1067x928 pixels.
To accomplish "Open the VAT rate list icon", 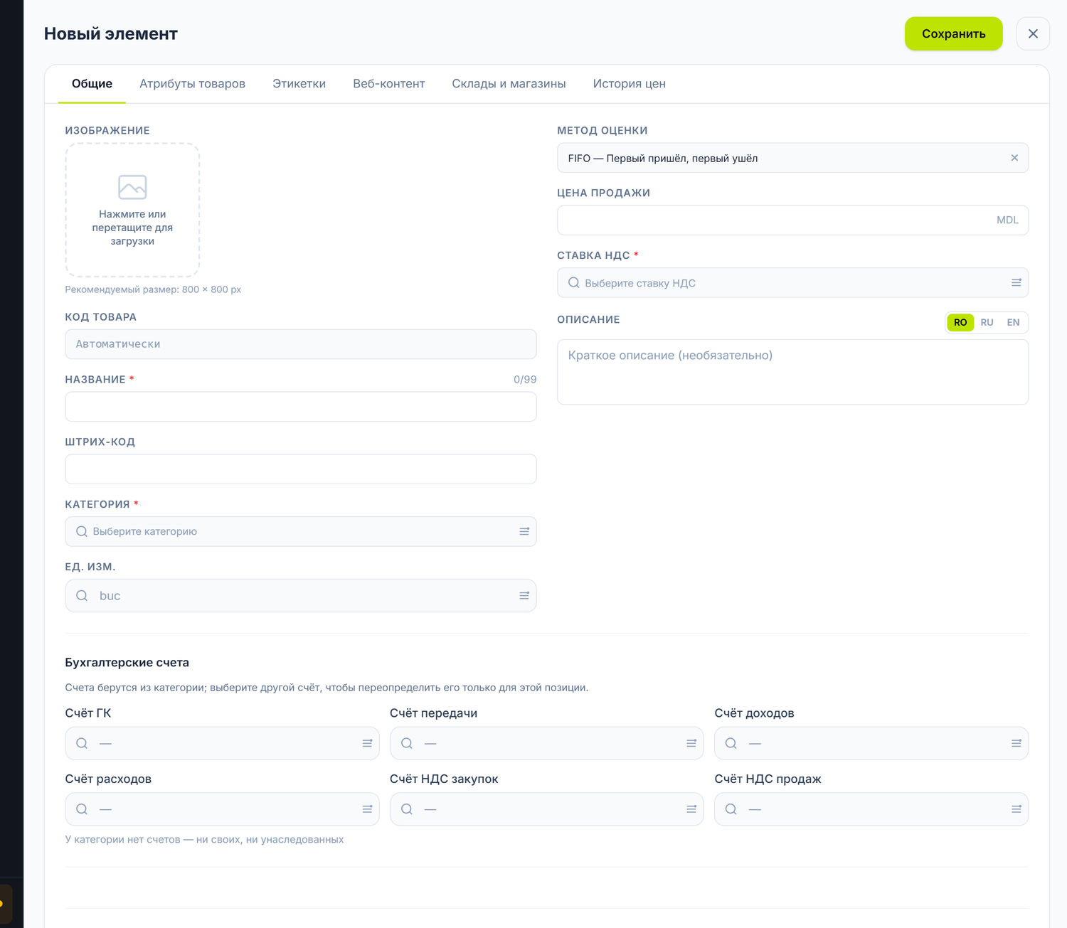I will 1016,283.
